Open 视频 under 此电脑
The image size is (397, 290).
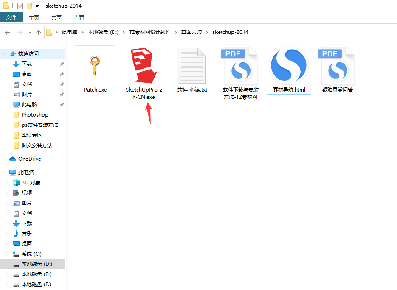pos(27,192)
